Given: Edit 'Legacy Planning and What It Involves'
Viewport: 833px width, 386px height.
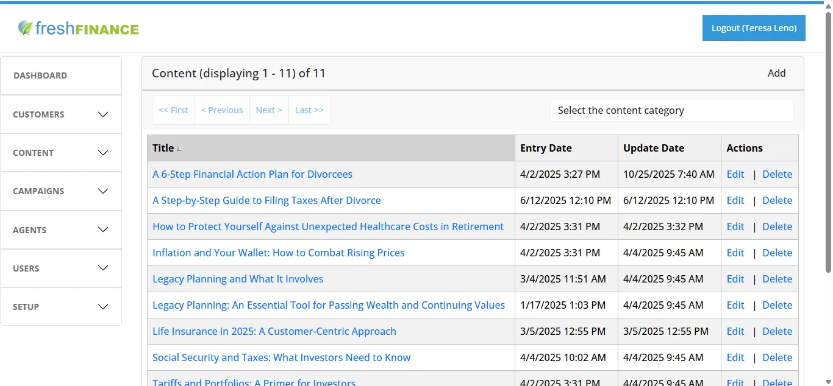Looking at the screenshot, I should (735, 279).
